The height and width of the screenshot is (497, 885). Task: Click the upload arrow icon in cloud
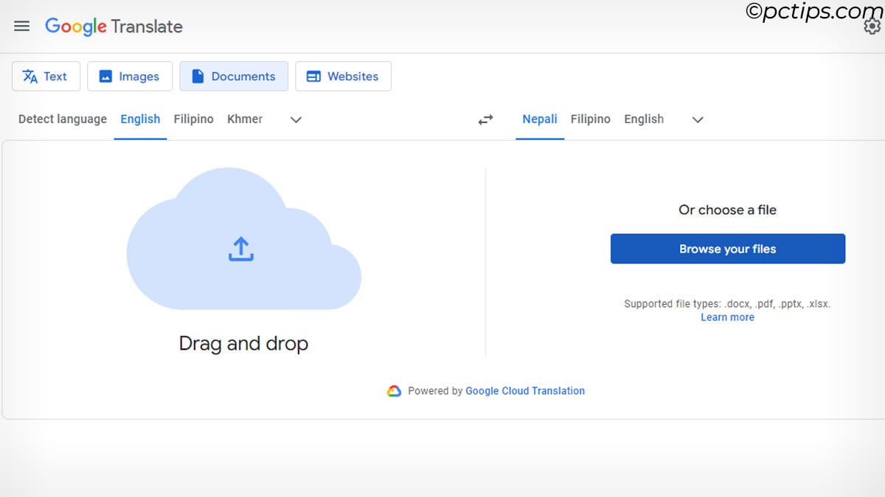click(240, 249)
